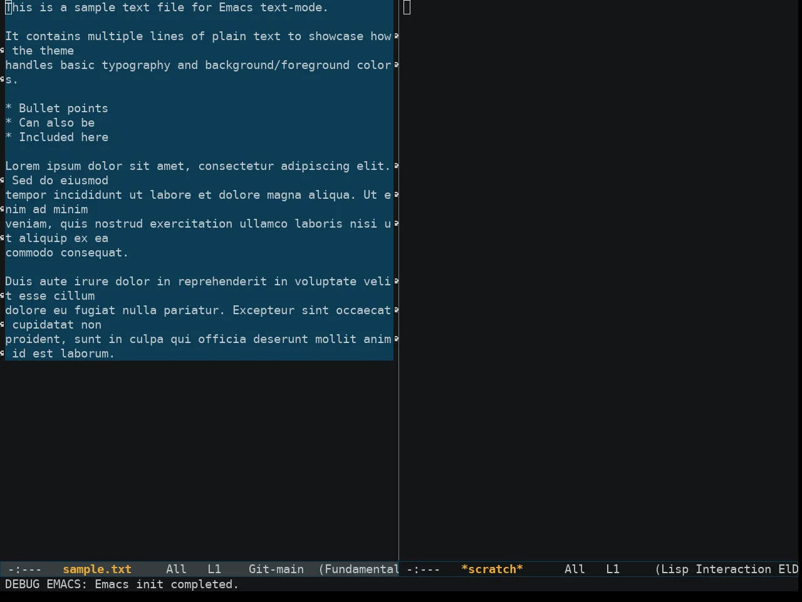
Task: Click on 'commodo consequat.' line
Action: 67,253
